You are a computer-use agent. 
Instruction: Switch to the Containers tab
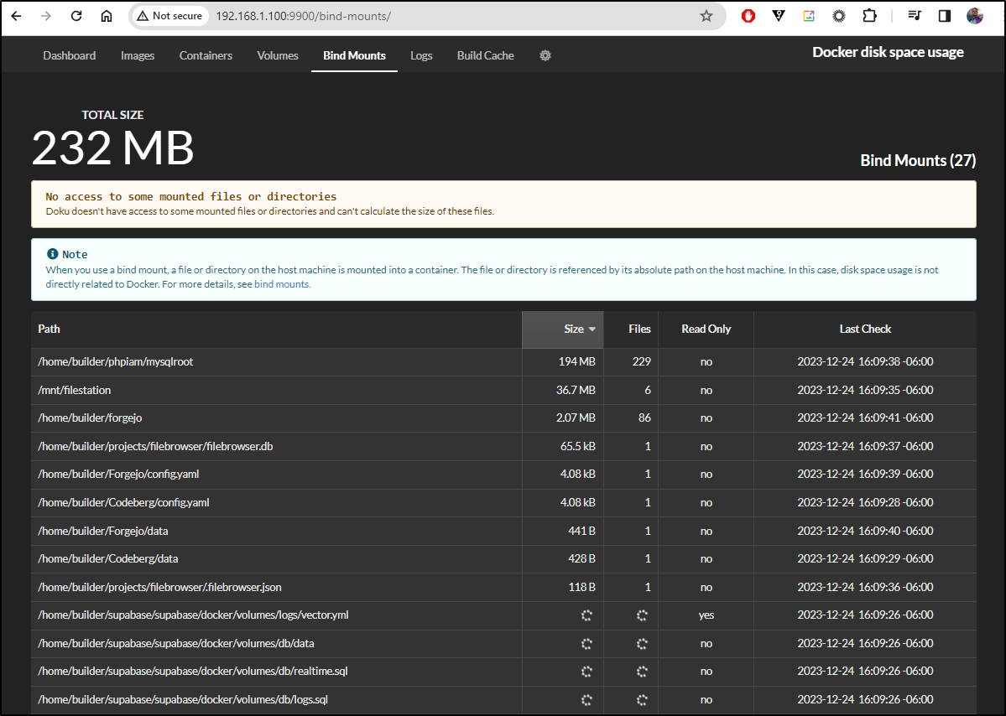pyautogui.click(x=206, y=56)
